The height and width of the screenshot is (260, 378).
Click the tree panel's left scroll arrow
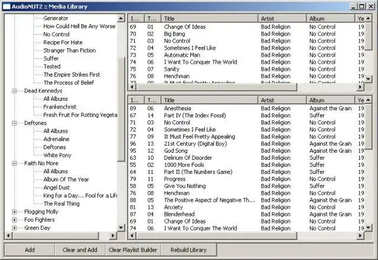(x=8, y=235)
